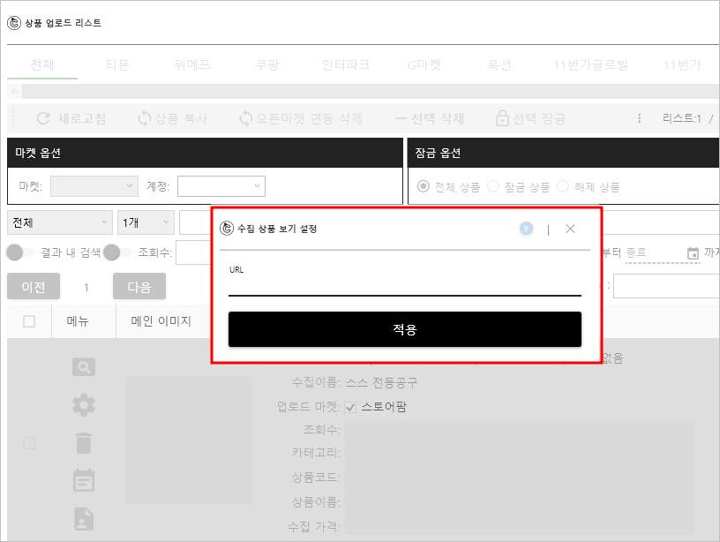
Task: Open the calendar date picker icon
Action: (693, 252)
